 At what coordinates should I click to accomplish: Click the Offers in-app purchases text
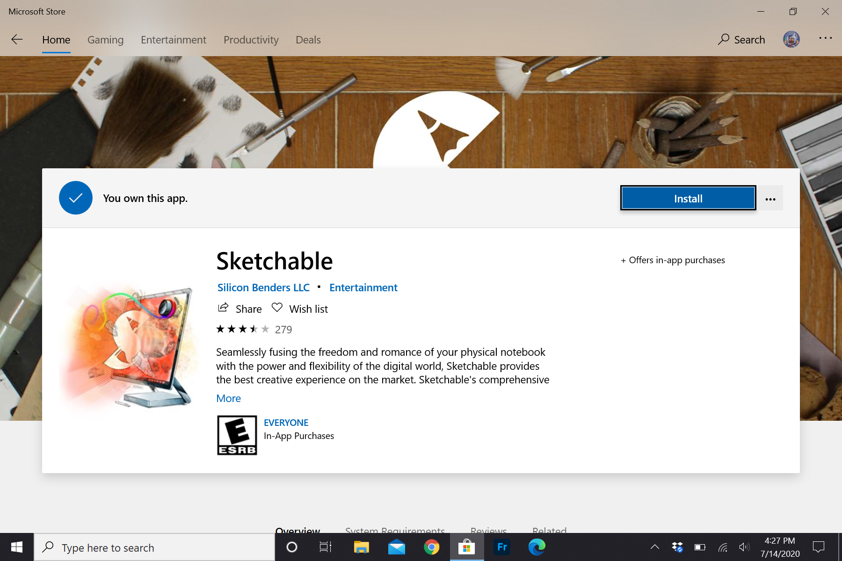coord(673,260)
